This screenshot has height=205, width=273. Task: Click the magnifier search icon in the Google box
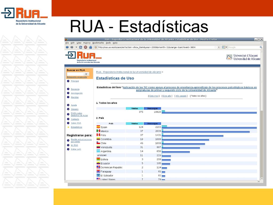261,47
